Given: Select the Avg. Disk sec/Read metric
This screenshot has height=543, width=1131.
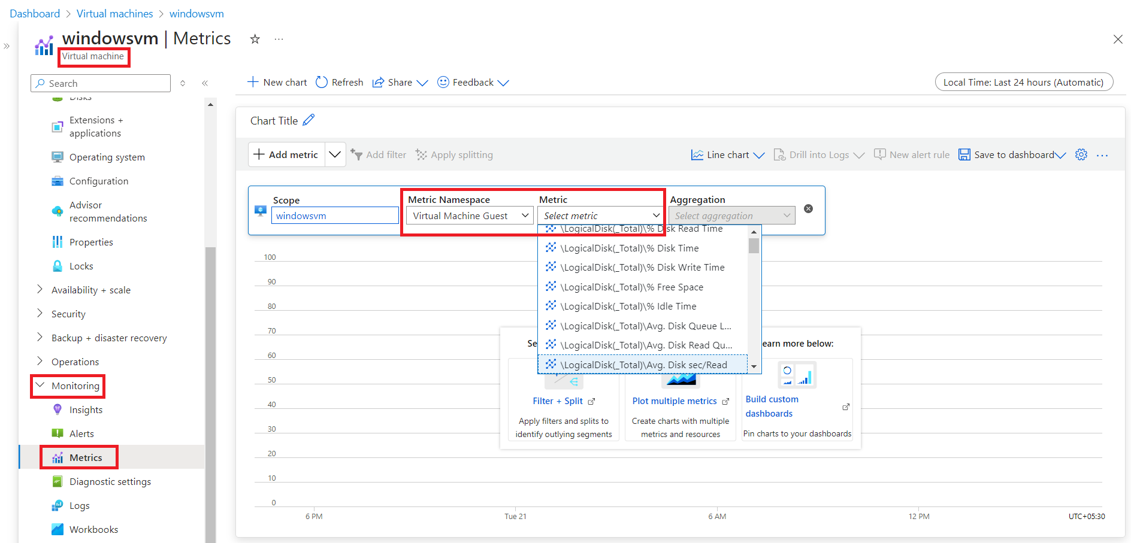Looking at the screenshot, I should pos(643,365).
